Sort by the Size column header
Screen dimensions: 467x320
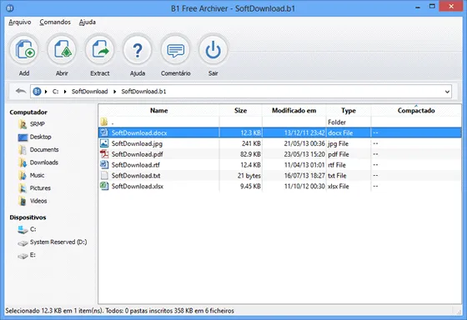coord(240,111)
